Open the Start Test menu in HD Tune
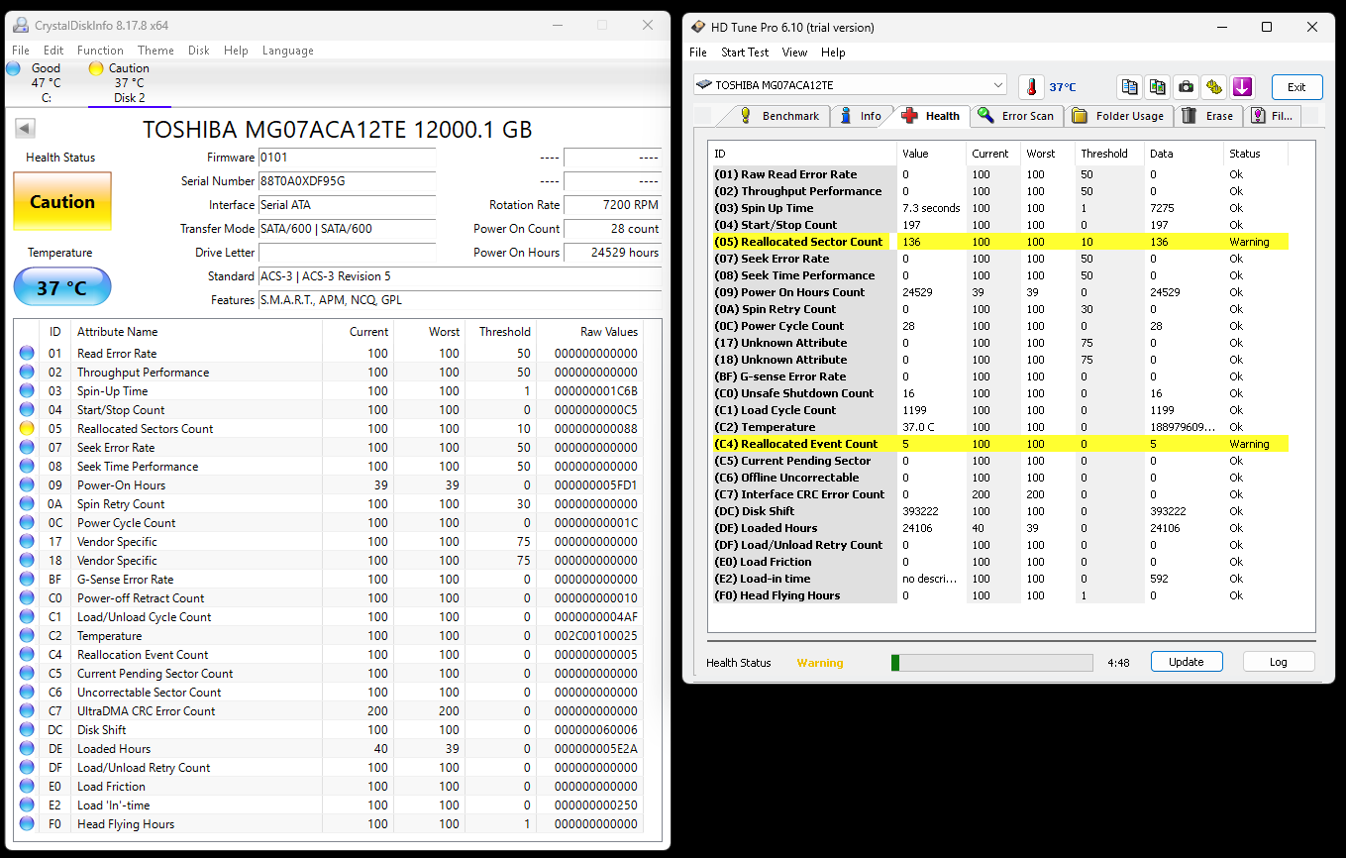Screen dimensions: 1346x858 [x=745, y=53]
